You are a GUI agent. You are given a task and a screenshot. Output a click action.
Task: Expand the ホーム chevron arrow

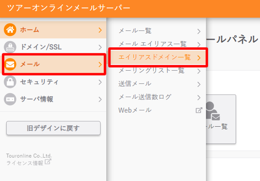[x=100, y=30]
